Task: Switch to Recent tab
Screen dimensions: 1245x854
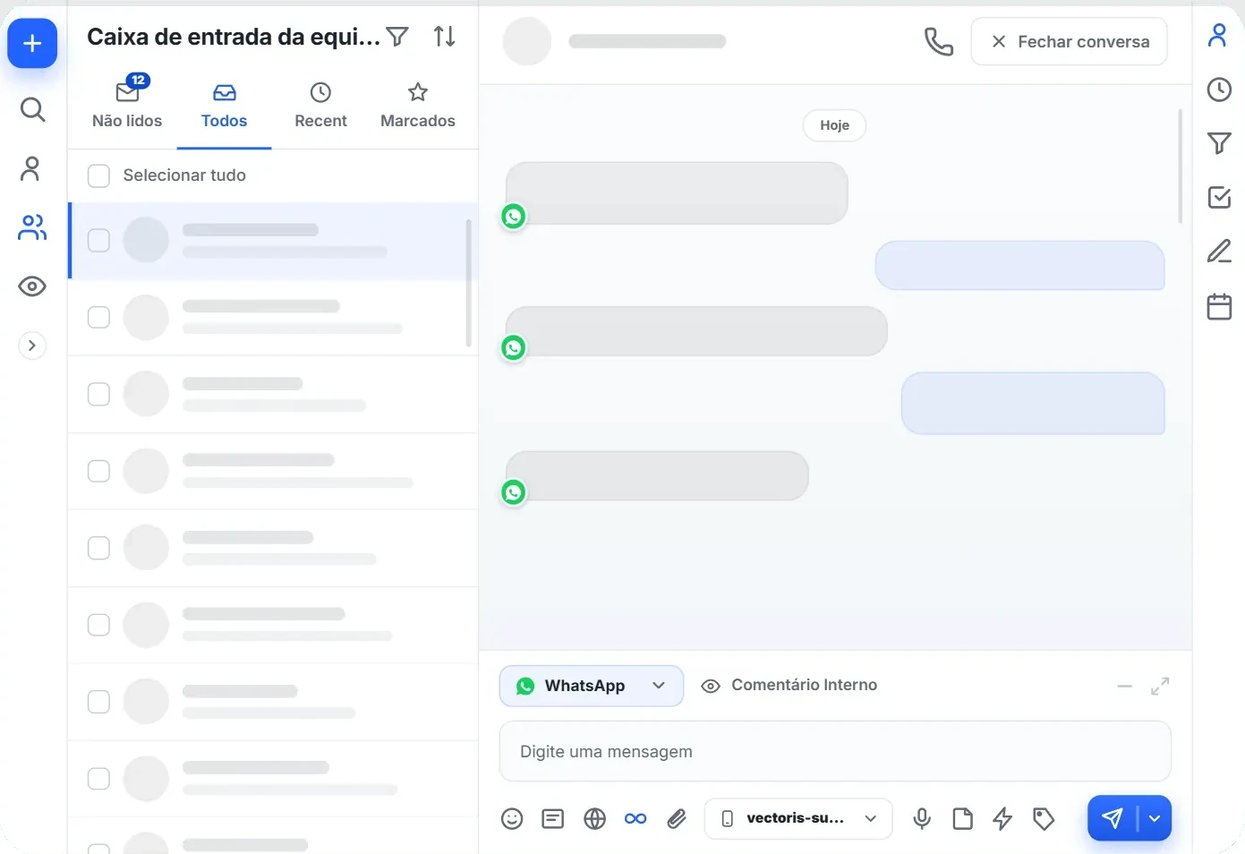Action: tap(320, 107)
